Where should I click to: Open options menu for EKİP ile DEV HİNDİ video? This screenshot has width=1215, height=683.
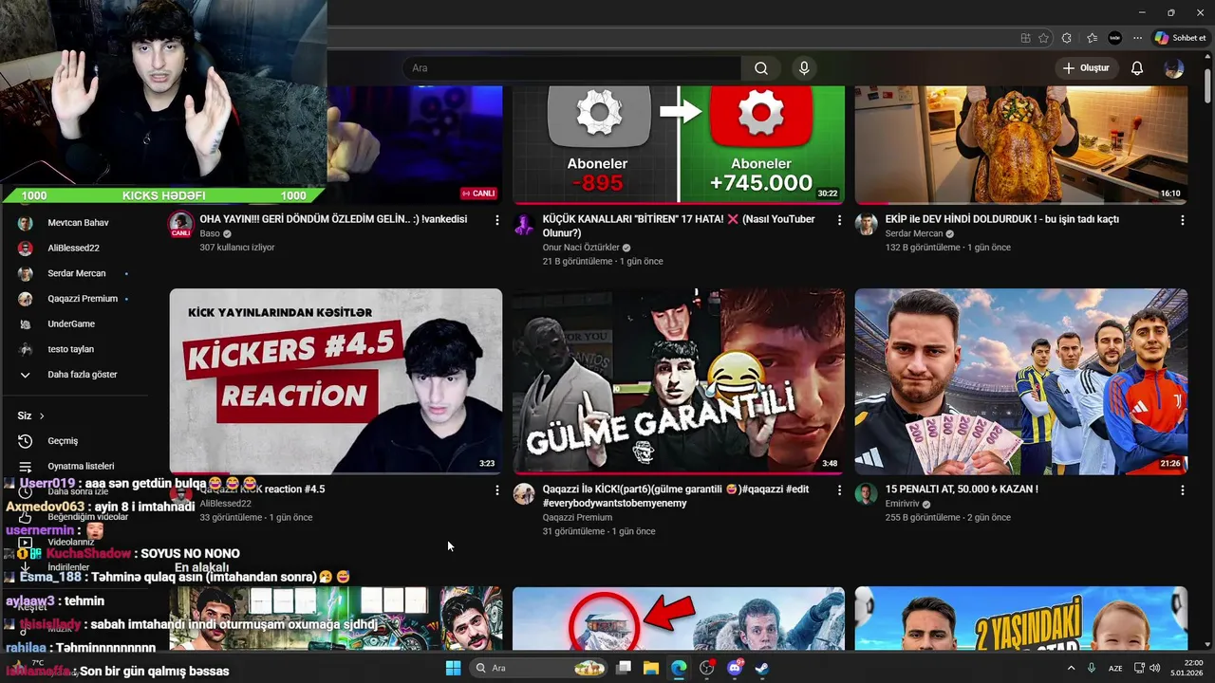pyautogui.click(x=1182, y=220)
